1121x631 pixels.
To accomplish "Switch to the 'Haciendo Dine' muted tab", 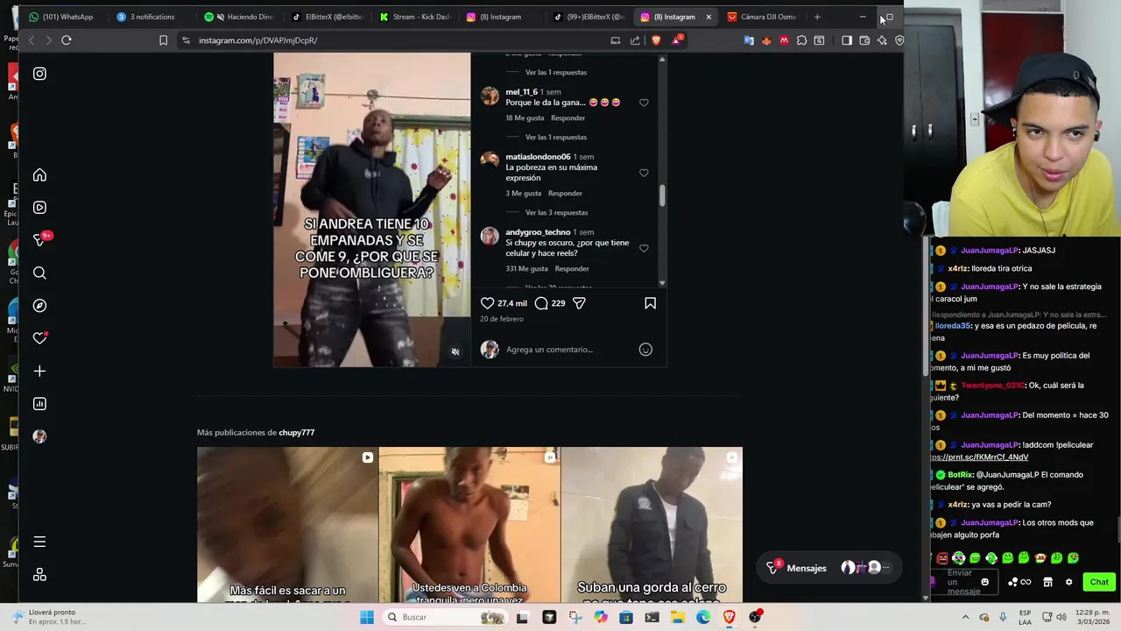I will tap(239, 17).
